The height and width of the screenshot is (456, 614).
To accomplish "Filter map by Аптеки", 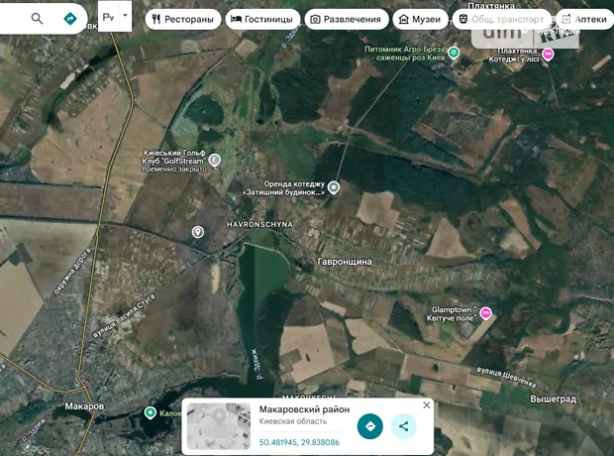I will [584, 19].
